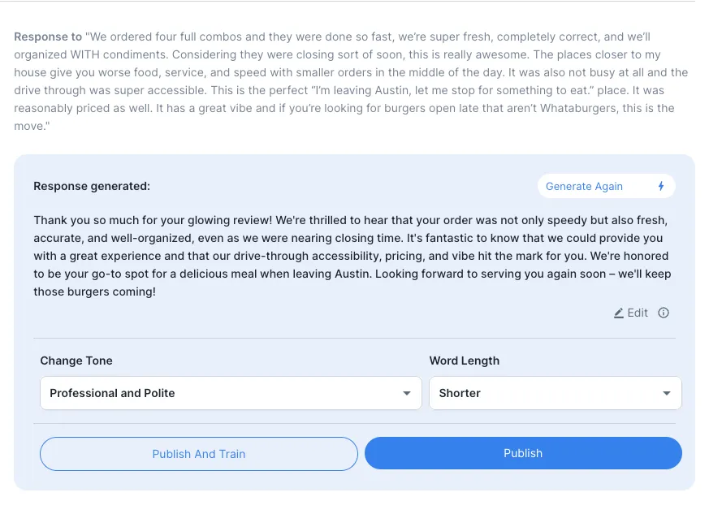Click the pencil icon to modify the generated reply
This screenshot has width=722, height=527.
[x=619, y=313]
